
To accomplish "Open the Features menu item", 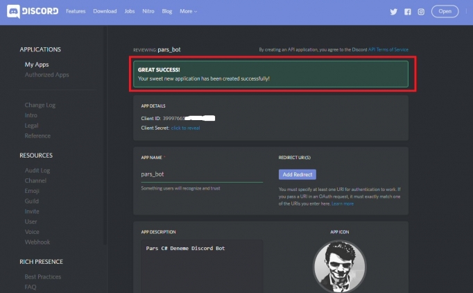I will pyautogui.click(x=76, y=12).
